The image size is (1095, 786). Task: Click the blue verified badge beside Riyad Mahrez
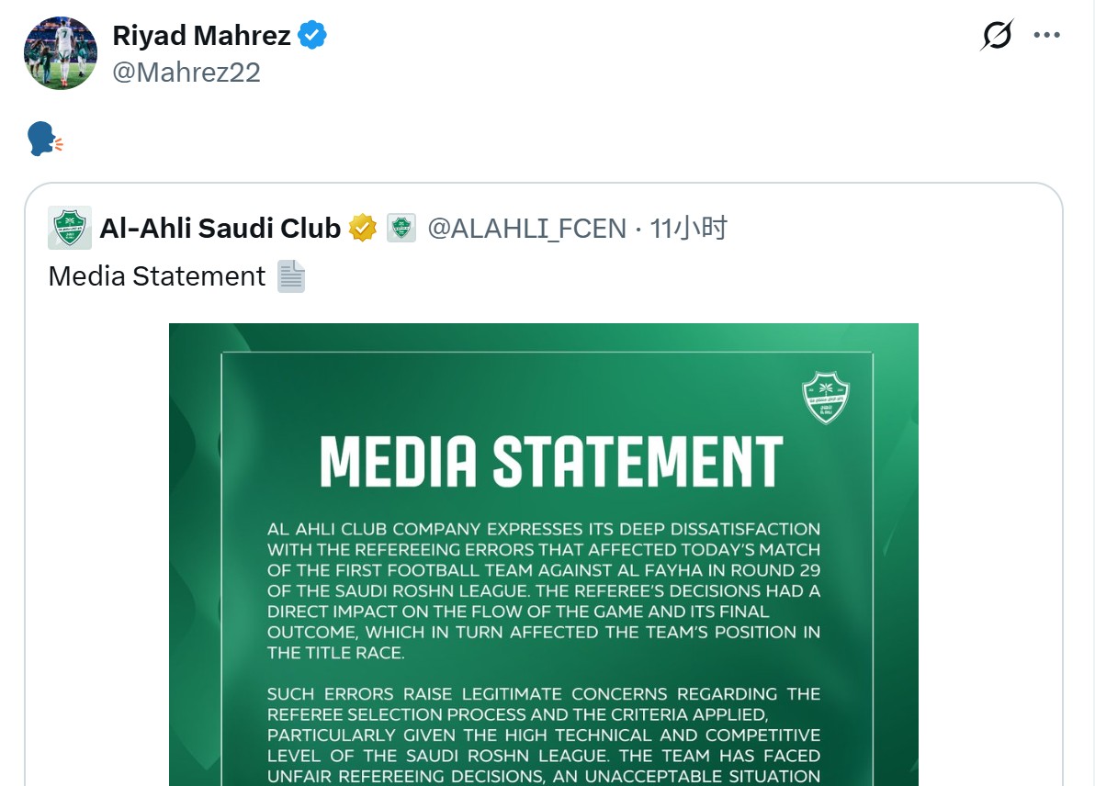click(x=312, y=36)
